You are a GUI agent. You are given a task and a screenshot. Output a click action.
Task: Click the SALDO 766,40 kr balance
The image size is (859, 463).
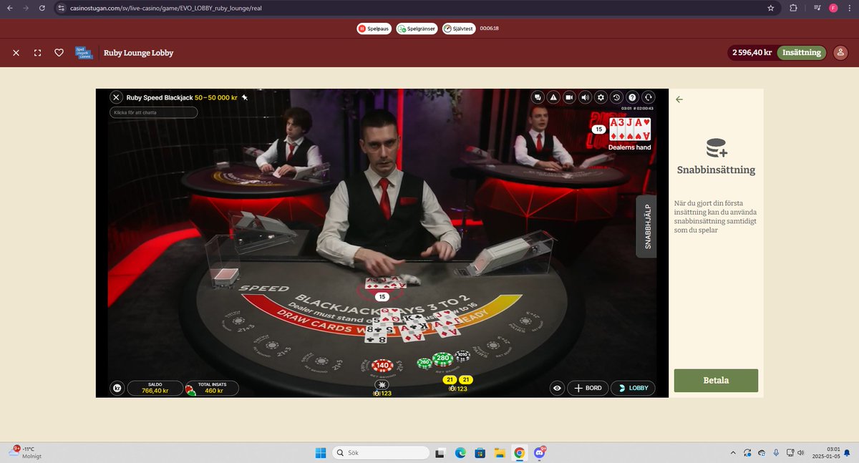point(155,388)
